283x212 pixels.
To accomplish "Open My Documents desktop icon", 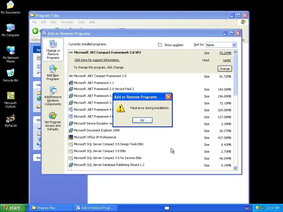I will pos(11,7).
